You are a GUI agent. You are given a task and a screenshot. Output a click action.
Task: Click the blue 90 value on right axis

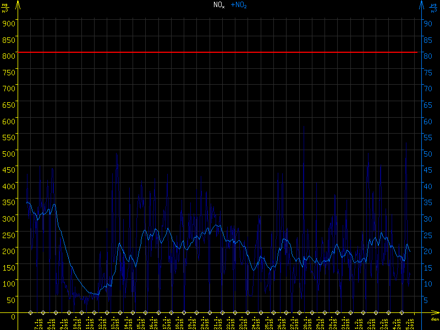point(426,23)
